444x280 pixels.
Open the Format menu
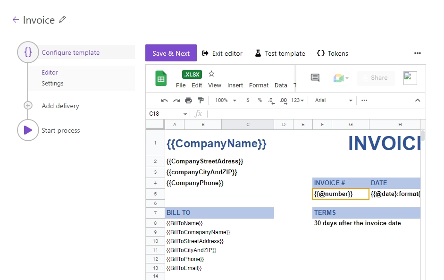click(259, 85)
